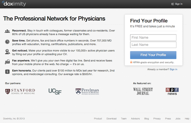Click the bold Save time. text
Viewport: 191px width, 123px height.
click(19, 41)
